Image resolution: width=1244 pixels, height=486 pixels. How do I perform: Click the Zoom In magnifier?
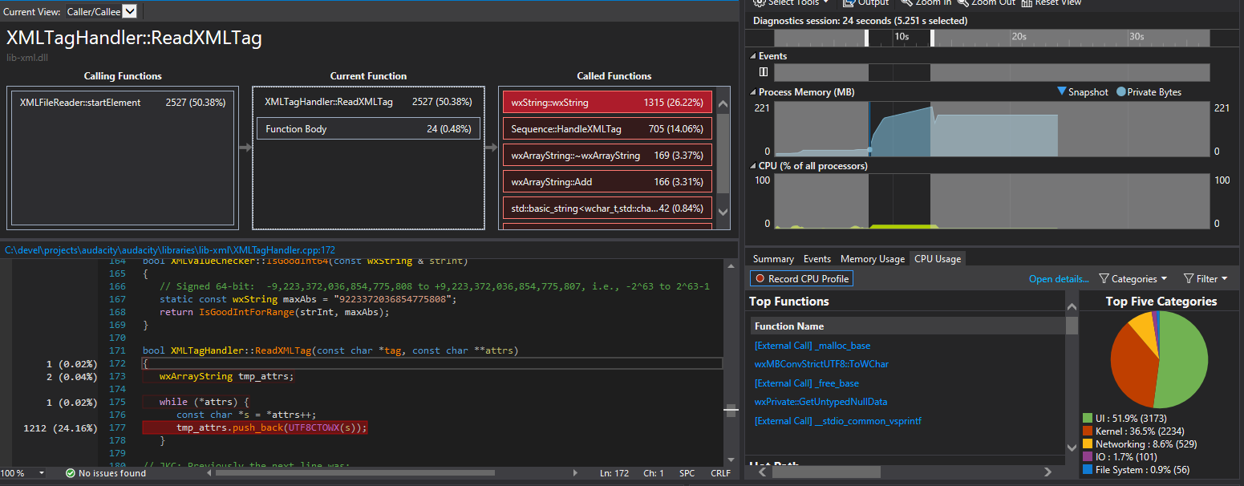pyautogui.click(x=906, y=2)
